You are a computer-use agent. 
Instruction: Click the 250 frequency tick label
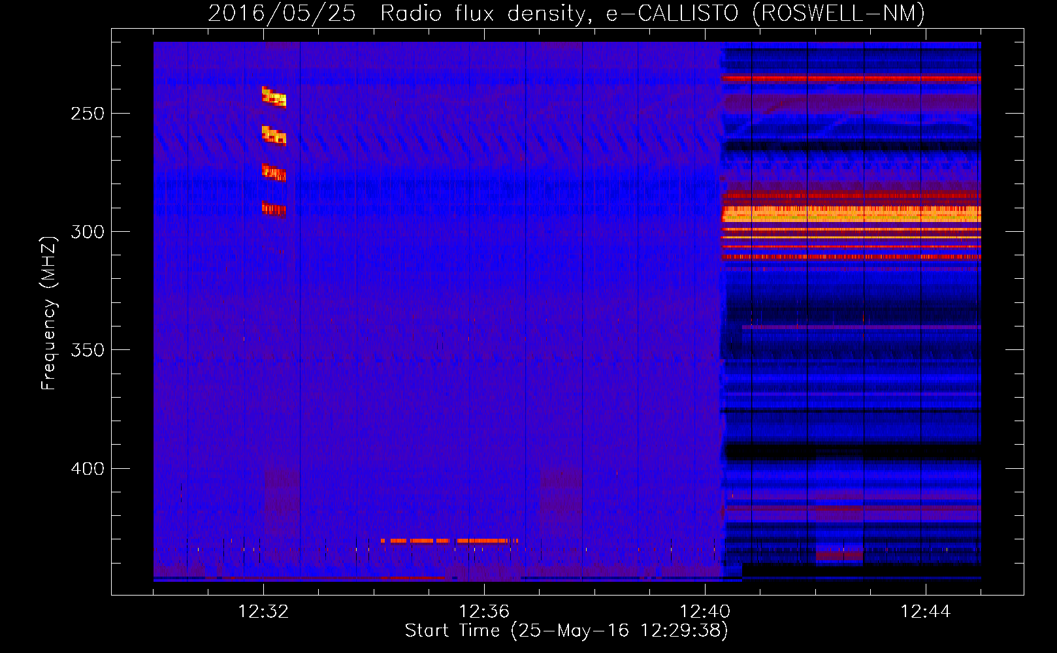pos(88,114)
